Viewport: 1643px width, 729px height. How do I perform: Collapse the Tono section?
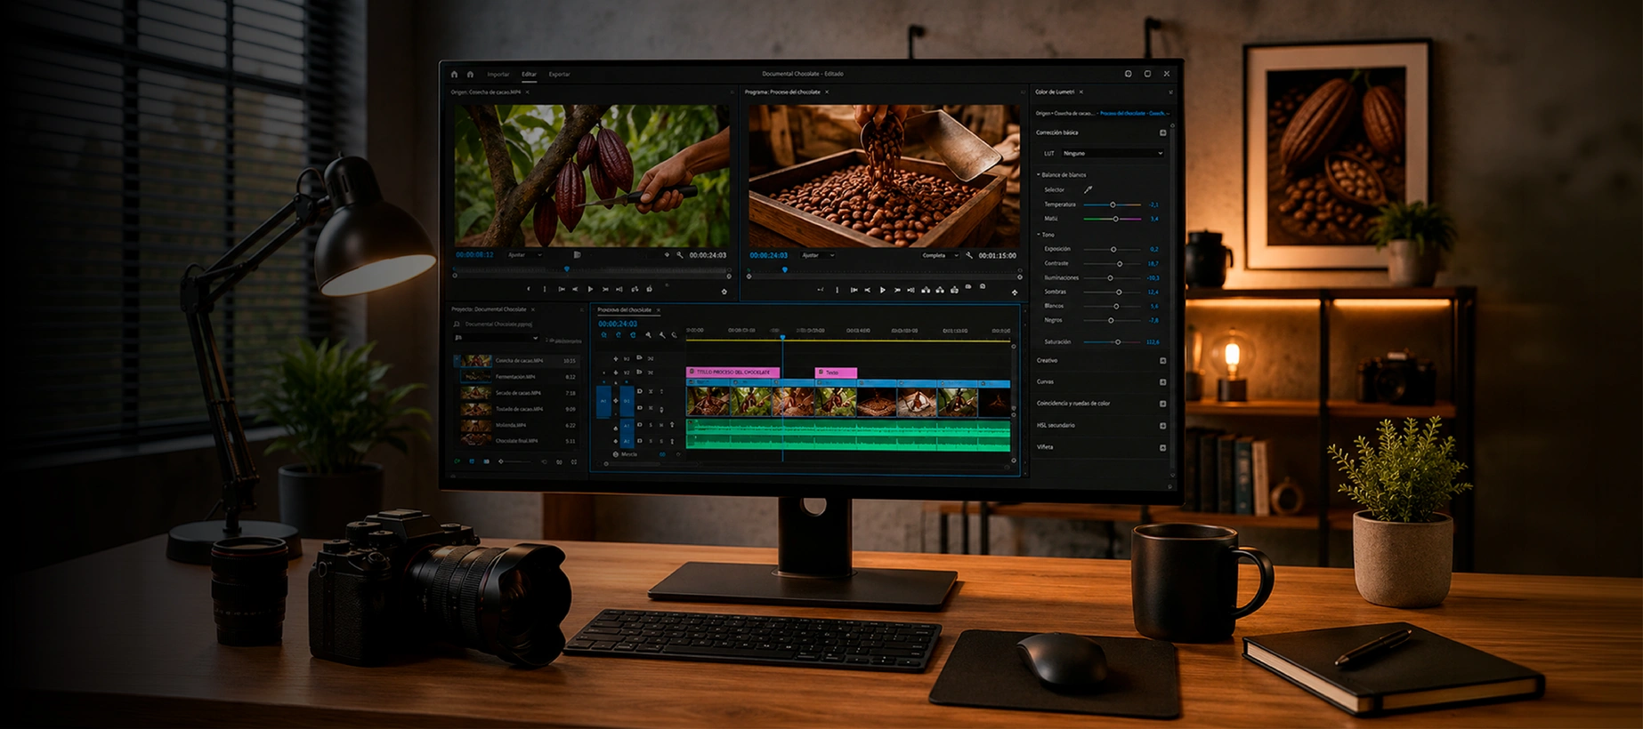(1038, 235)
